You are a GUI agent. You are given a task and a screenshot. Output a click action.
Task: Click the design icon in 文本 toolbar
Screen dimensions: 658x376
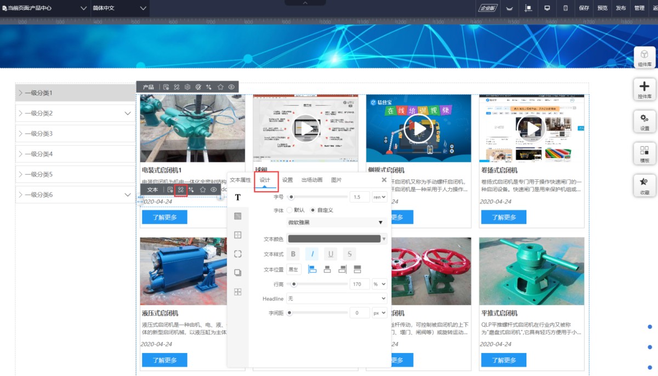[180, 190]
